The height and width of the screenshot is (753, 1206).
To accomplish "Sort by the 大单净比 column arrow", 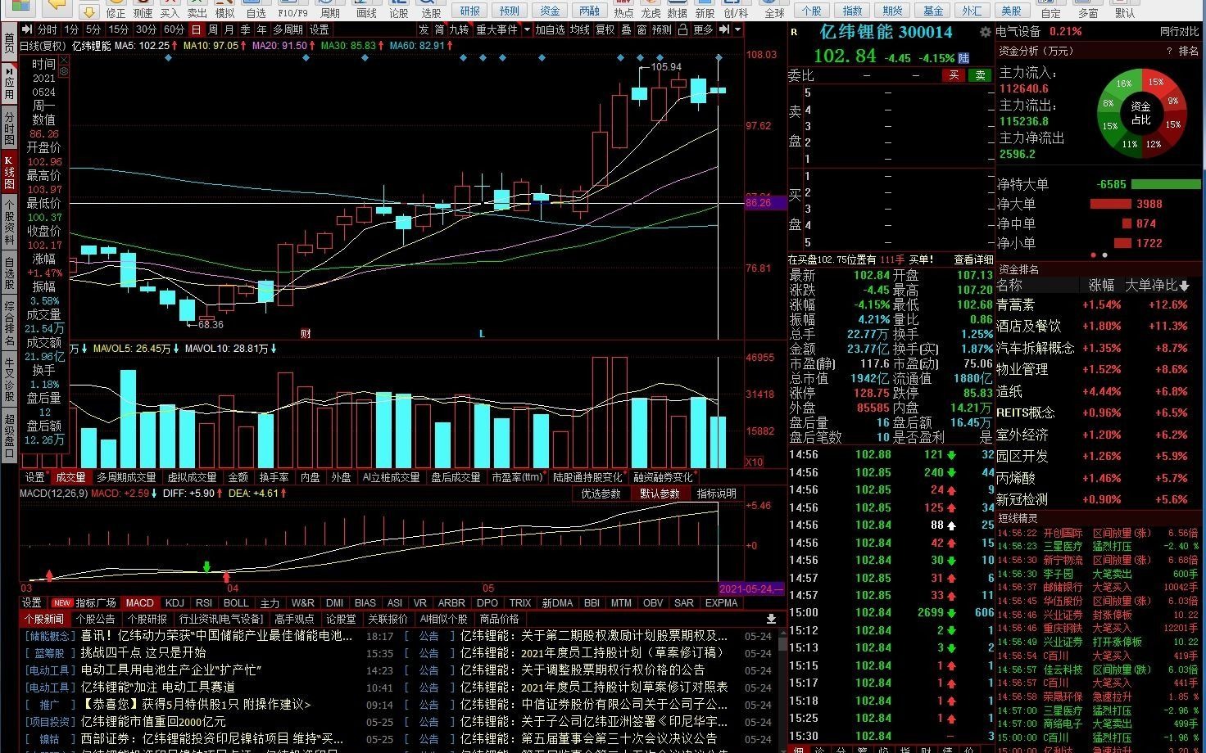I will coord(1184,286).
